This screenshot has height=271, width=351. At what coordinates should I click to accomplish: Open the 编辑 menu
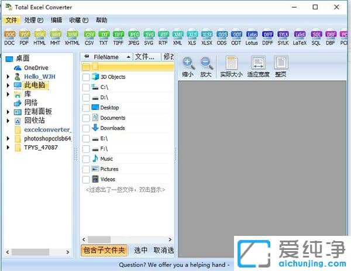coord(56,20)
